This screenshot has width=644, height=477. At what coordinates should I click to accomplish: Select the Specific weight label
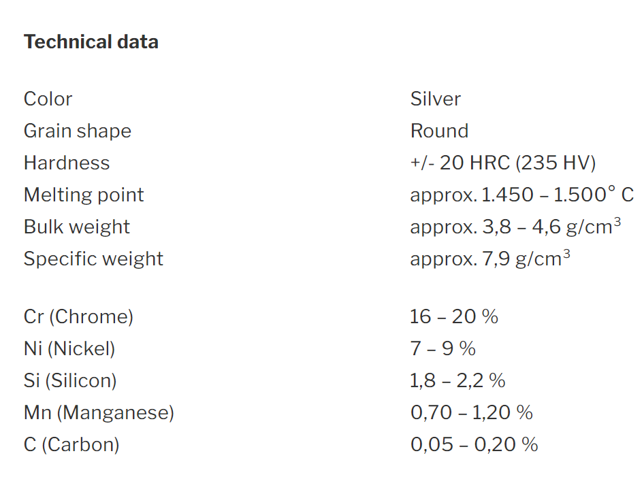coord(94,259)
